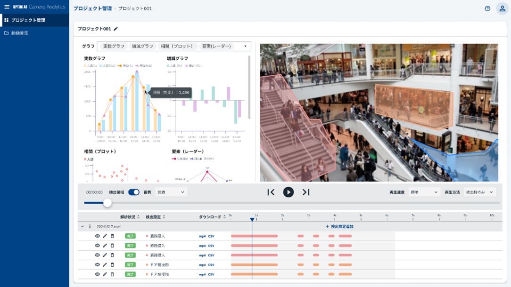This screenshot has width=511, height=287.
Task: Open the user account icon
Action: click(502, 8)
